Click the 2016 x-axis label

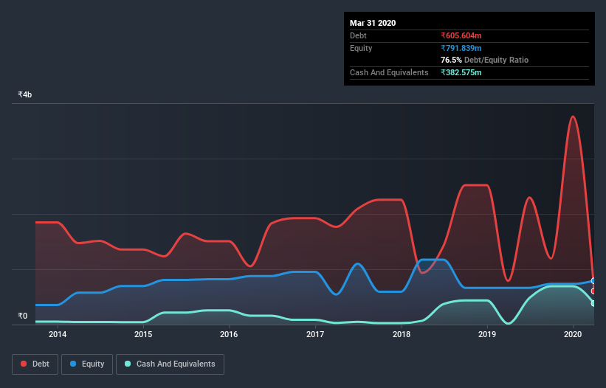229,334
